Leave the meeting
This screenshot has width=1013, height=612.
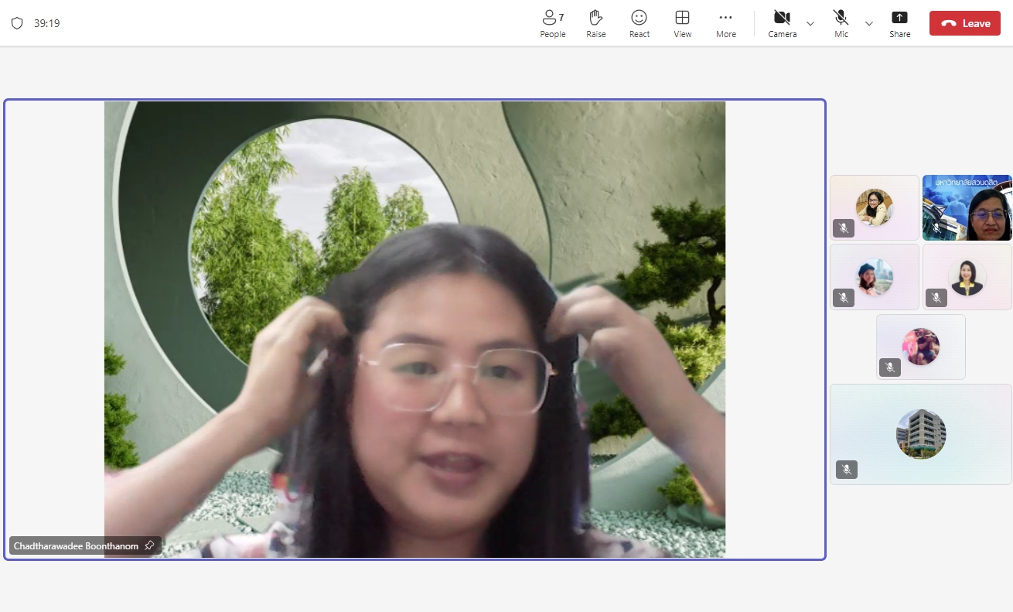964,23
